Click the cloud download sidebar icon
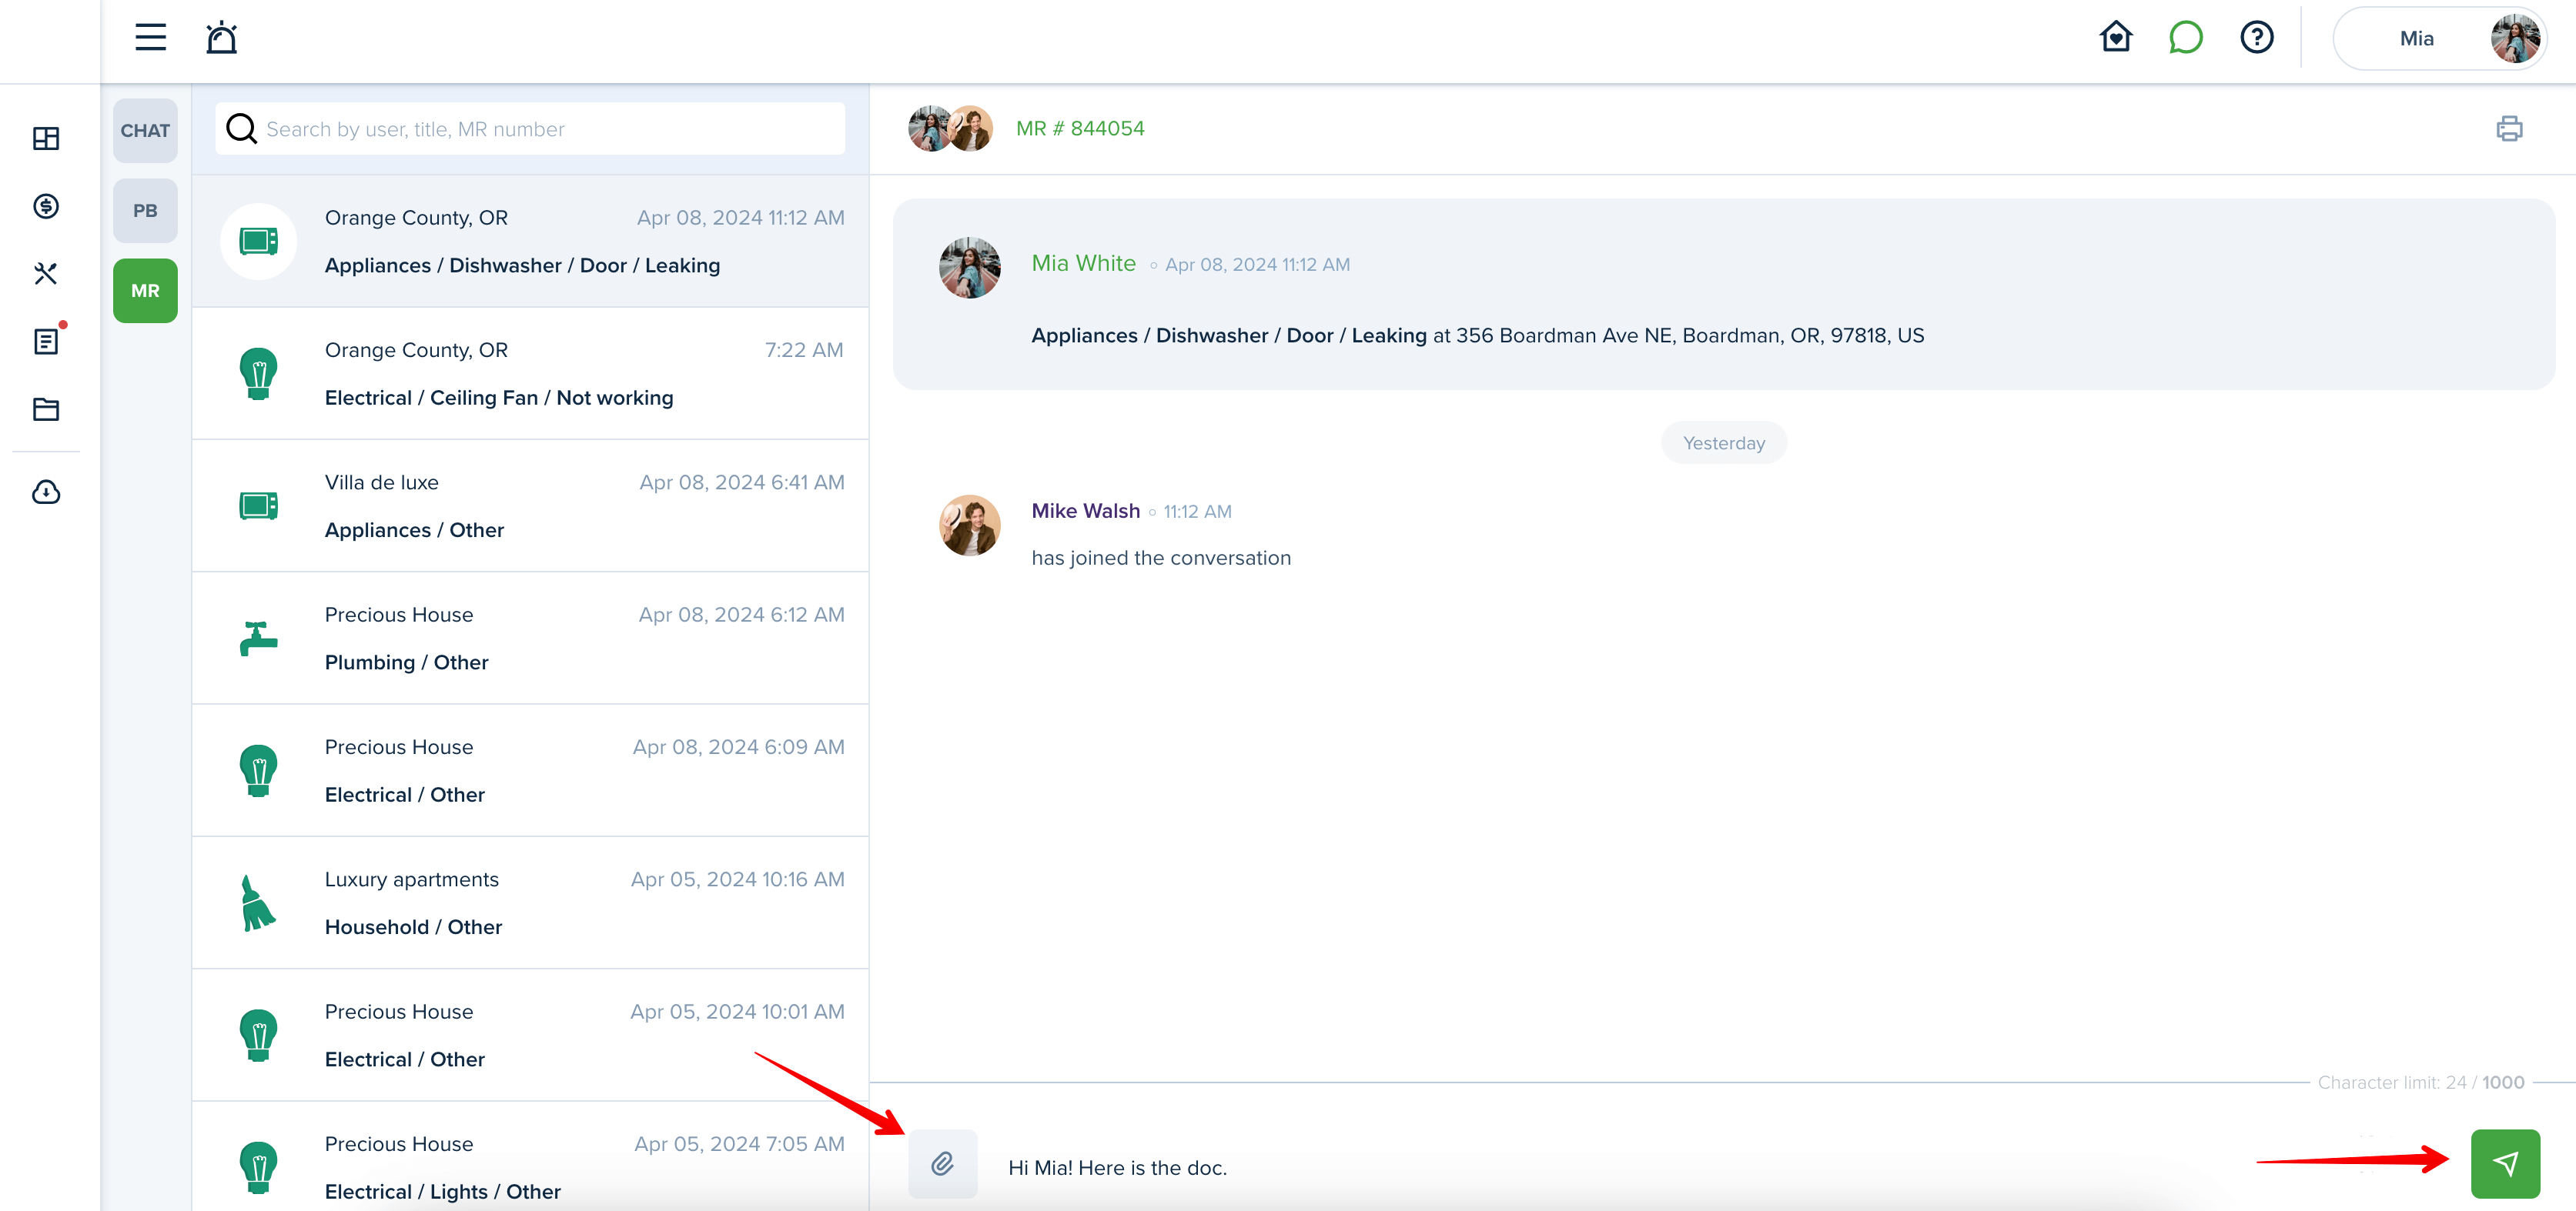 coord(46,492)
